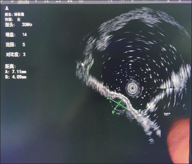Select distance measurement A: 7.11mm
This screenshot has width=192, height=164.
[16, 72]
